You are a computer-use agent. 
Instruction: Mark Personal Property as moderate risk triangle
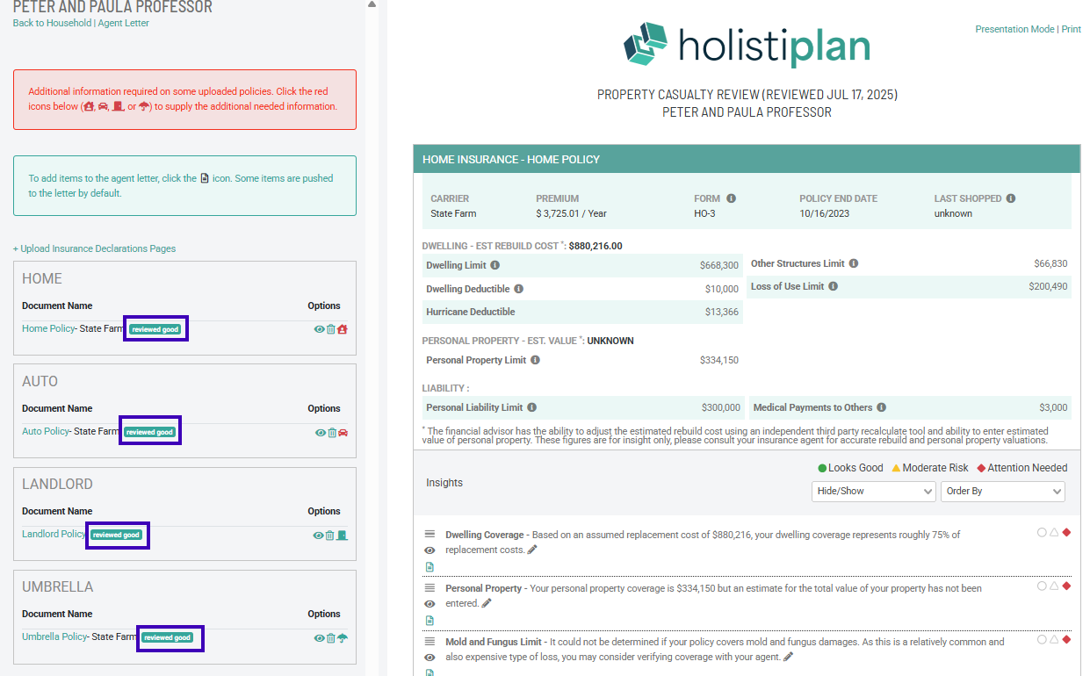1054,586
